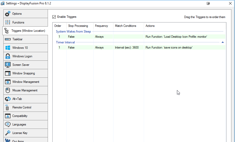Click 'False' in the System Wakes row
The width and height of the screenshot is (235, 142).
click(x=71, y=37)
